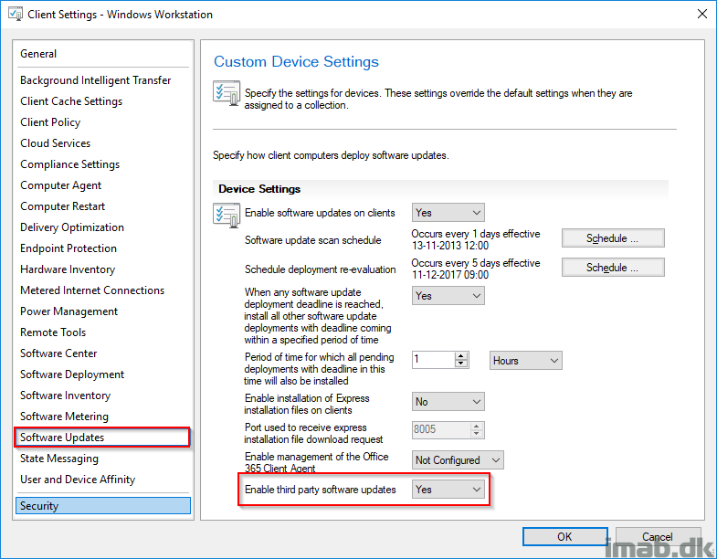Expand the Hours time unit dropdown
717x559 pixels.
(x=526, y=361)
